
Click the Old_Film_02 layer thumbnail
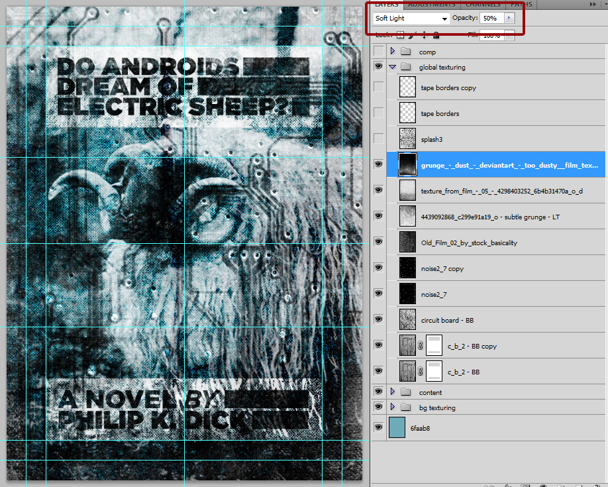click(x=407, y=242)
